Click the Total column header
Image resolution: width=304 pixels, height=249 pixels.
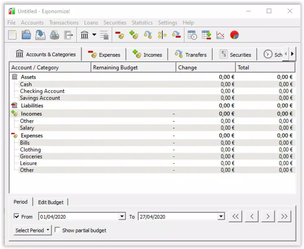[265, 67]
